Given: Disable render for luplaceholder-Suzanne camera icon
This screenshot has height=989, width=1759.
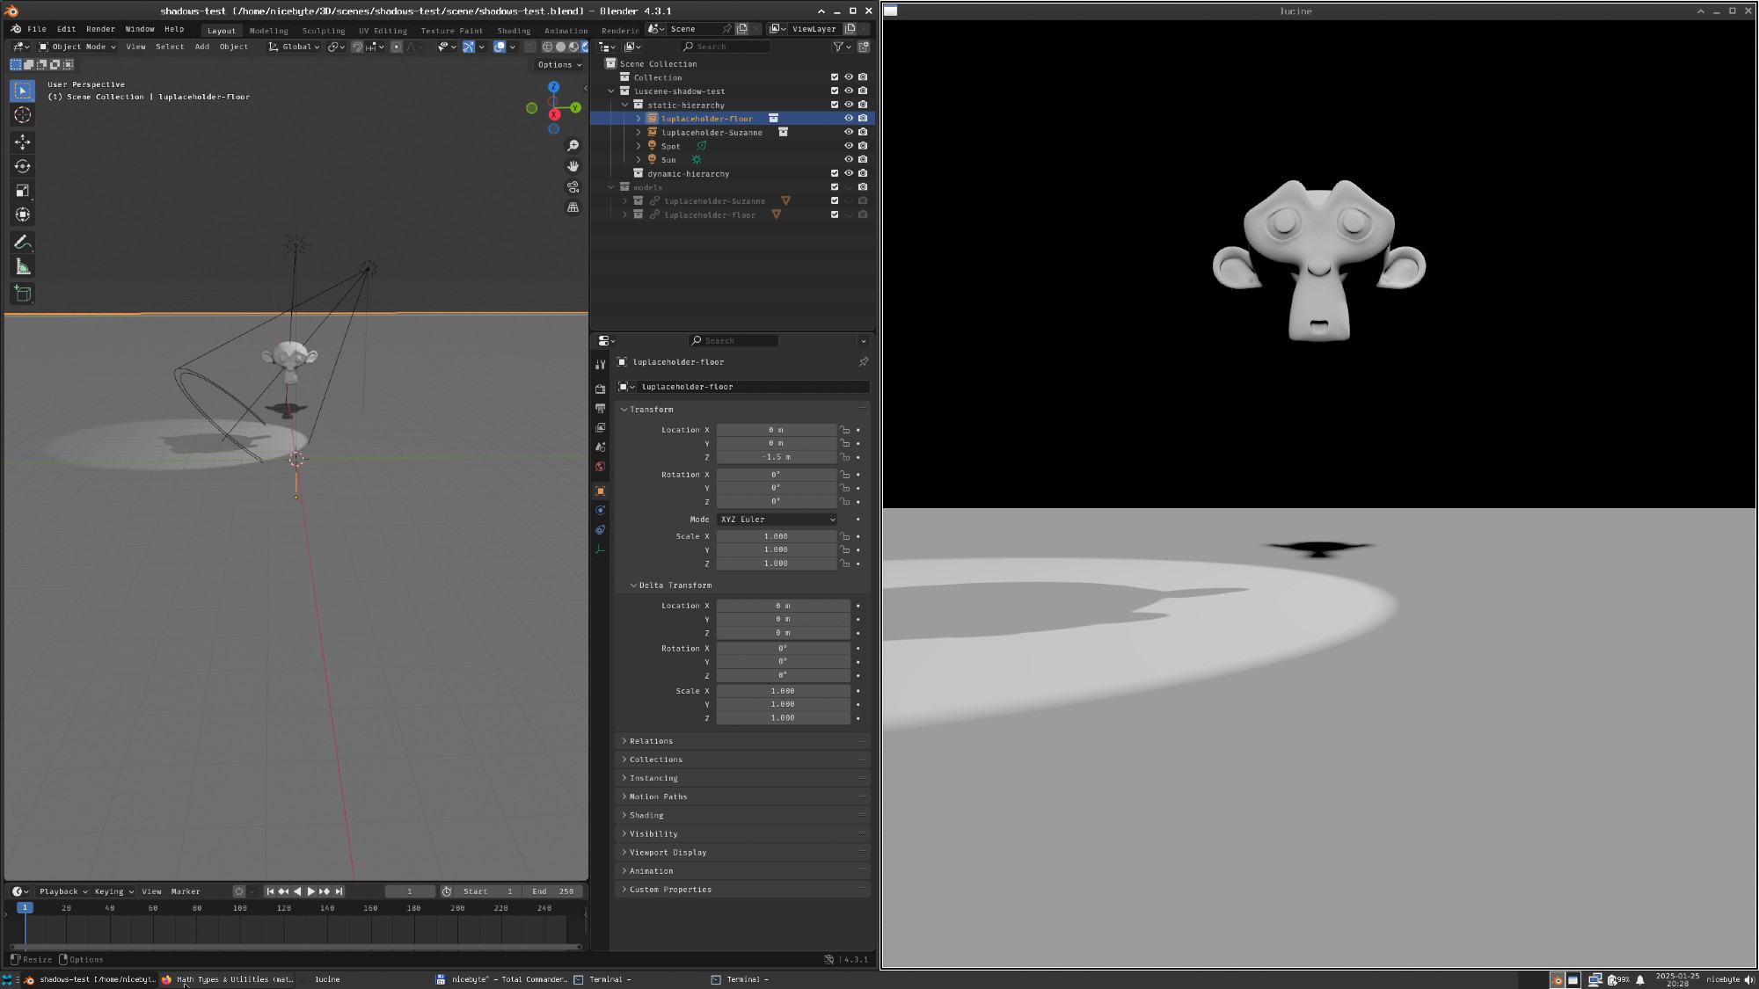Looking at the screenshot, I should (863, 132).
